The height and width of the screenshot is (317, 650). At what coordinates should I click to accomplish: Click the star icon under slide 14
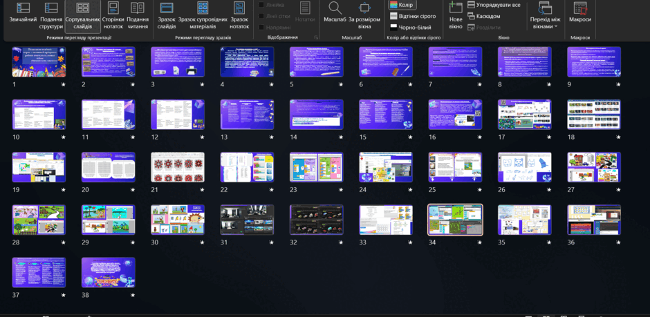click(341, 137)
